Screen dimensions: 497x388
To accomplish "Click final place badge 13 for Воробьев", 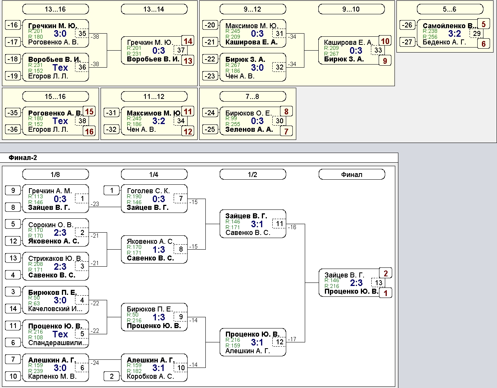I will point(188,61).
